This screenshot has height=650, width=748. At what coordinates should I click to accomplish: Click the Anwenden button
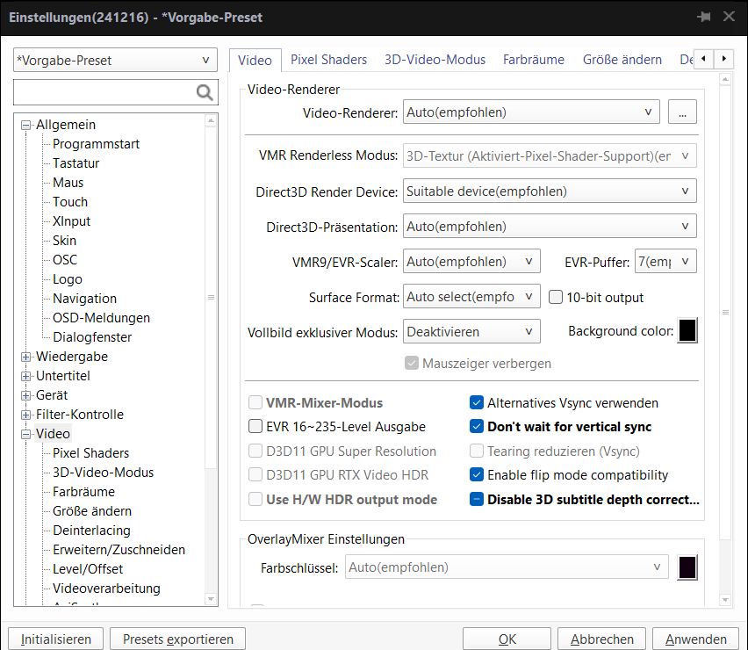(696, 639)
